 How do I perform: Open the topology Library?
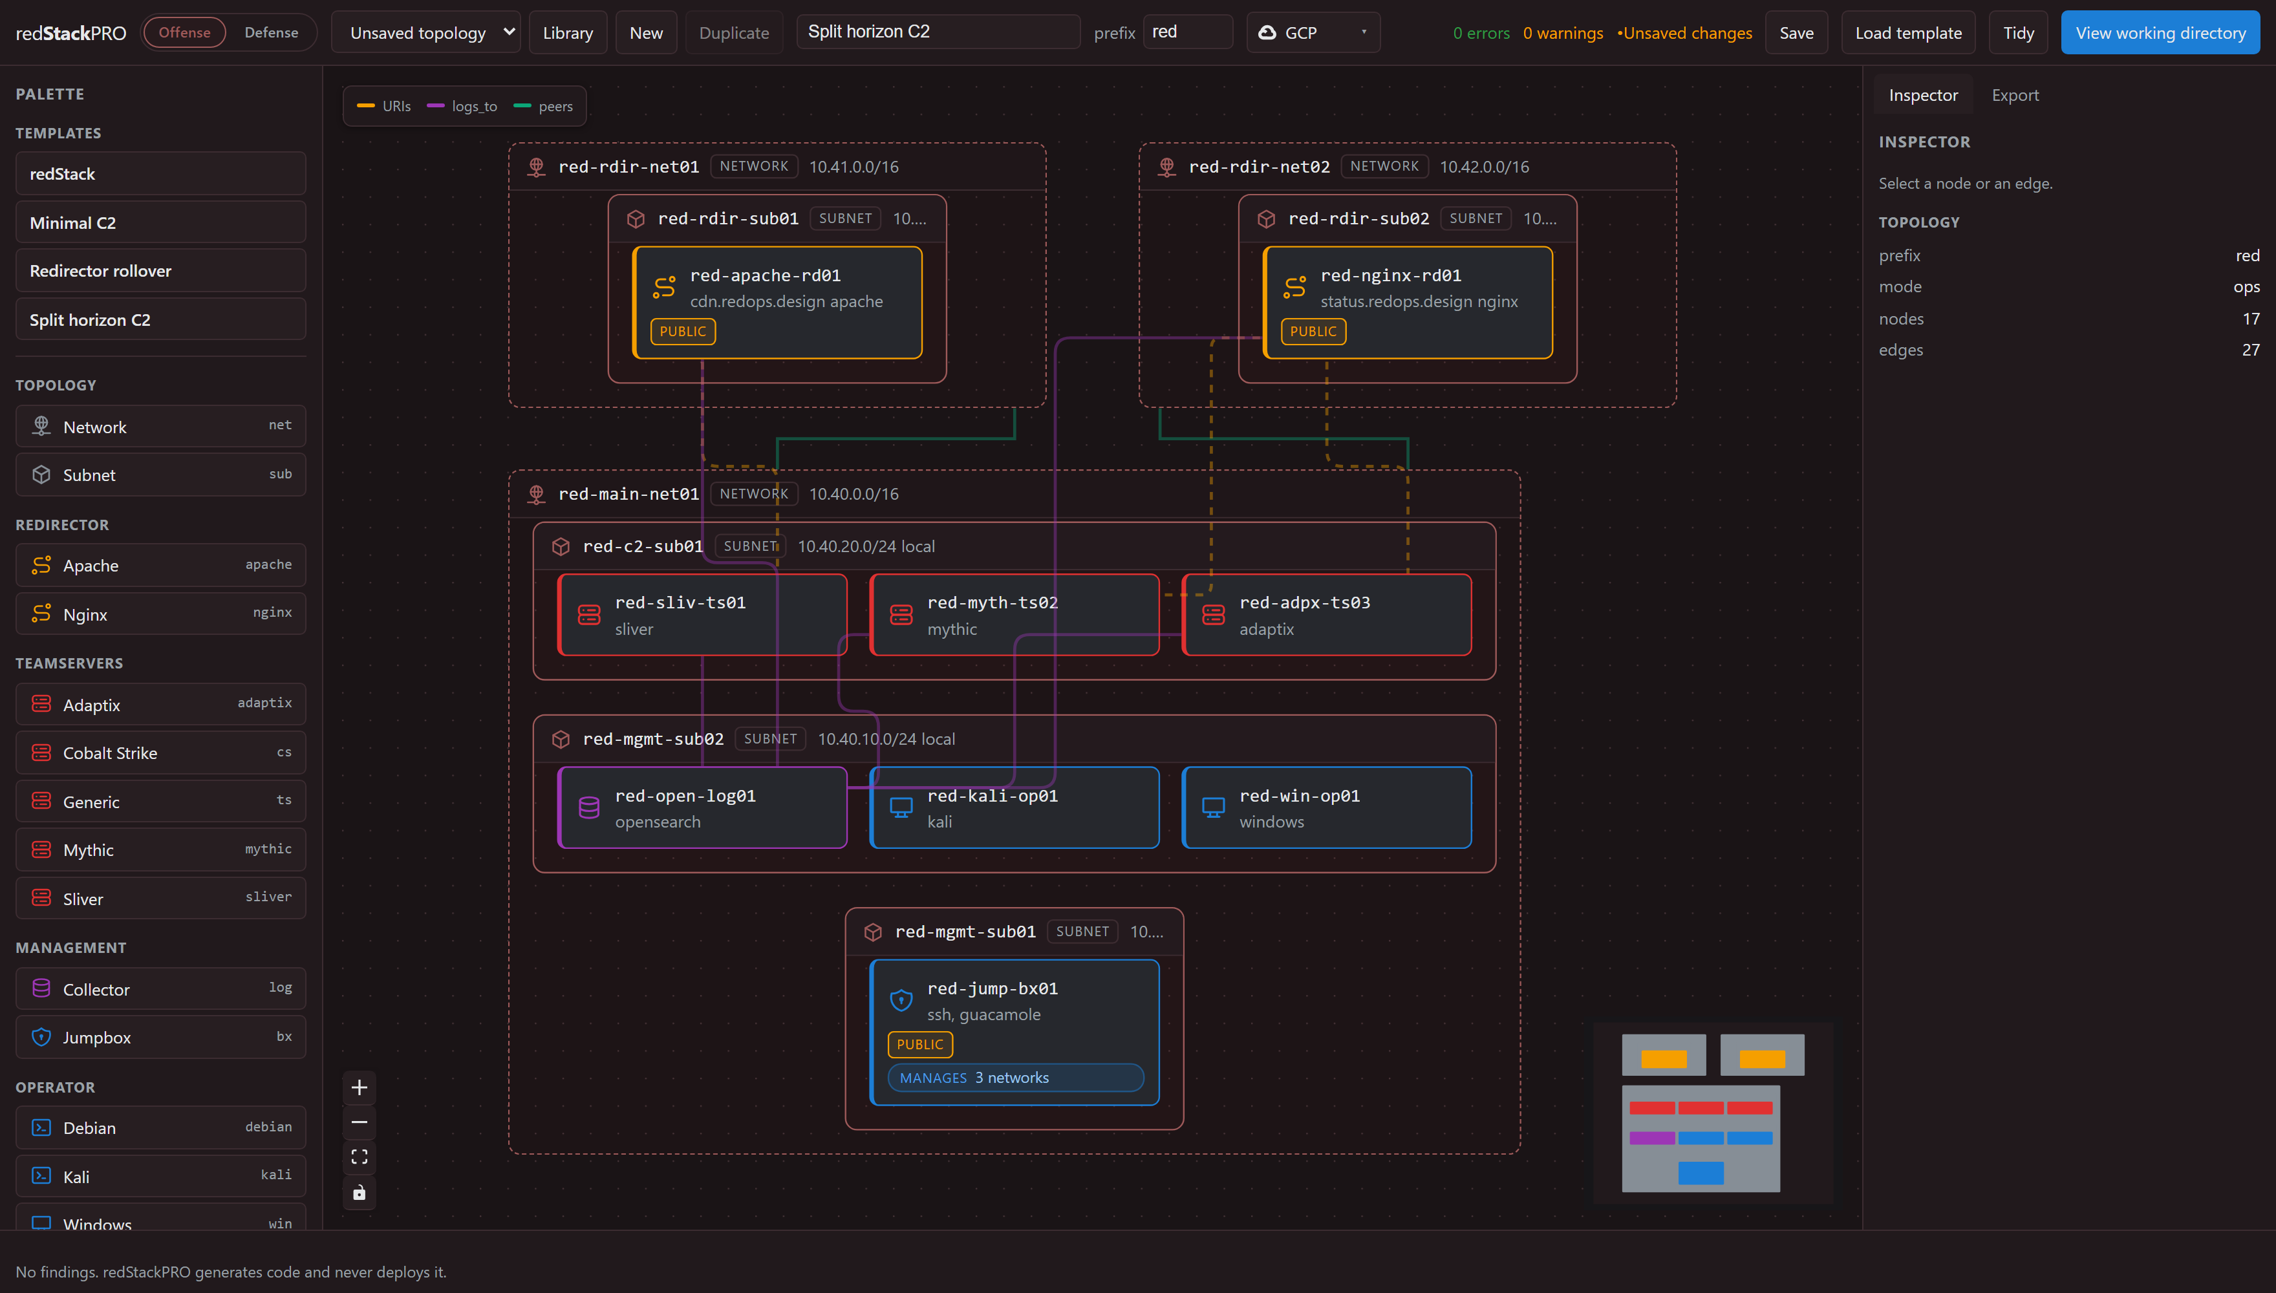(x=568, y=33)
